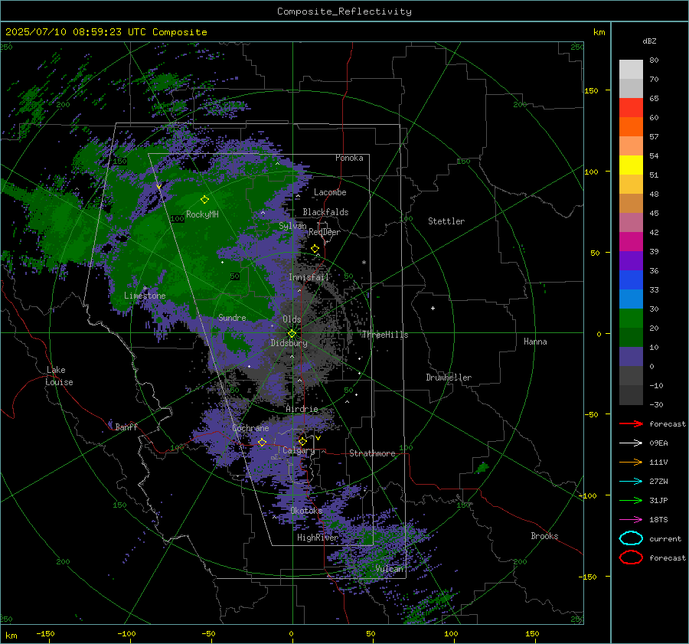Click the Didsbury city label
This screenshot has height=644, width=689.
click(289, 343)
